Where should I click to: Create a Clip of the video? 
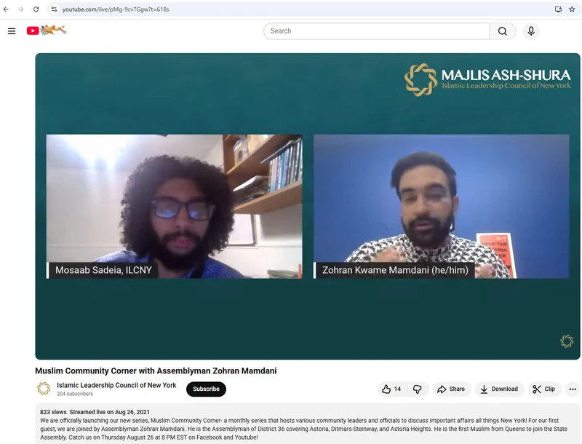543,389
